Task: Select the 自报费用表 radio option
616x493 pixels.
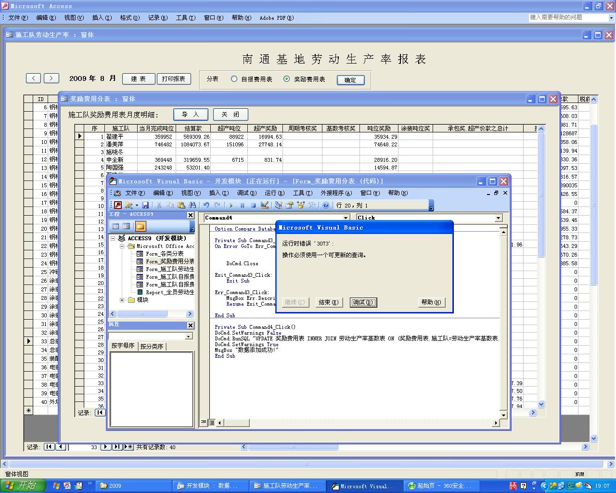Action: pyautogui.click(x=234, y=79)
